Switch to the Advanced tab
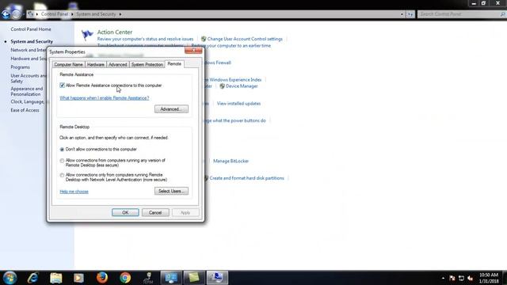This screenshot has width=507, height=285. (x=118, y=65)
